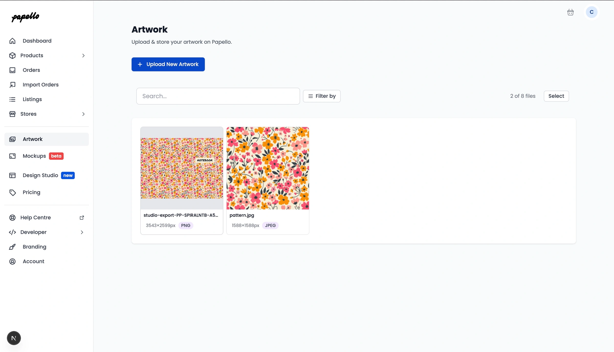Expand the Products submenu chevron

click(83, 56)
